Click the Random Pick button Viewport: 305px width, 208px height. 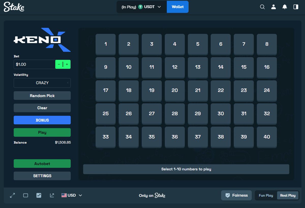pos(42,96)
